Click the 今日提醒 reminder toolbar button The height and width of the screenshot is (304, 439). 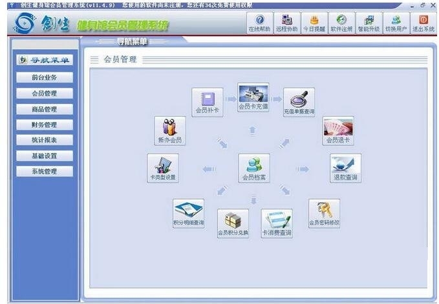click(314, 23)
